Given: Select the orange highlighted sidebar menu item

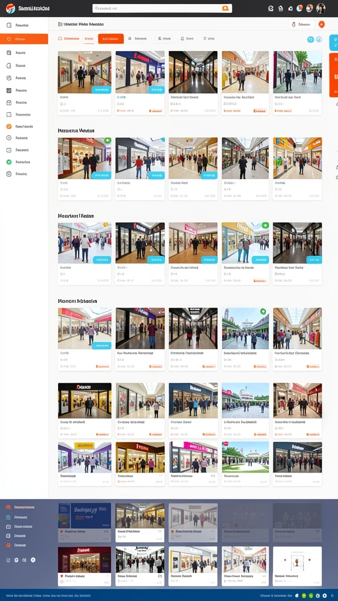Looking at the screenshot, I should [23, 39].
